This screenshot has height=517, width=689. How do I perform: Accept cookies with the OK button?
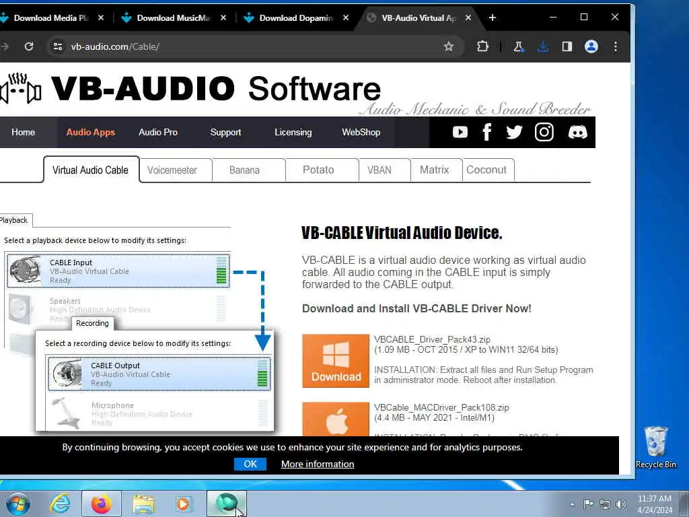coord(250,464)
